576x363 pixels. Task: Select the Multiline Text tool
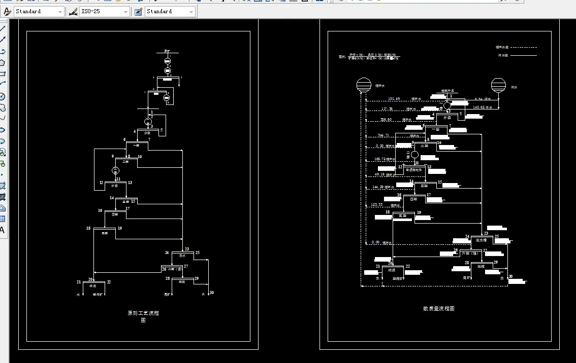pos(3,230)
